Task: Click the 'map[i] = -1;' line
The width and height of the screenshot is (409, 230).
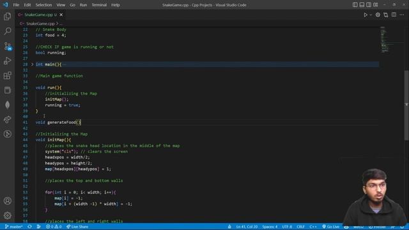Action: [68, 198]
